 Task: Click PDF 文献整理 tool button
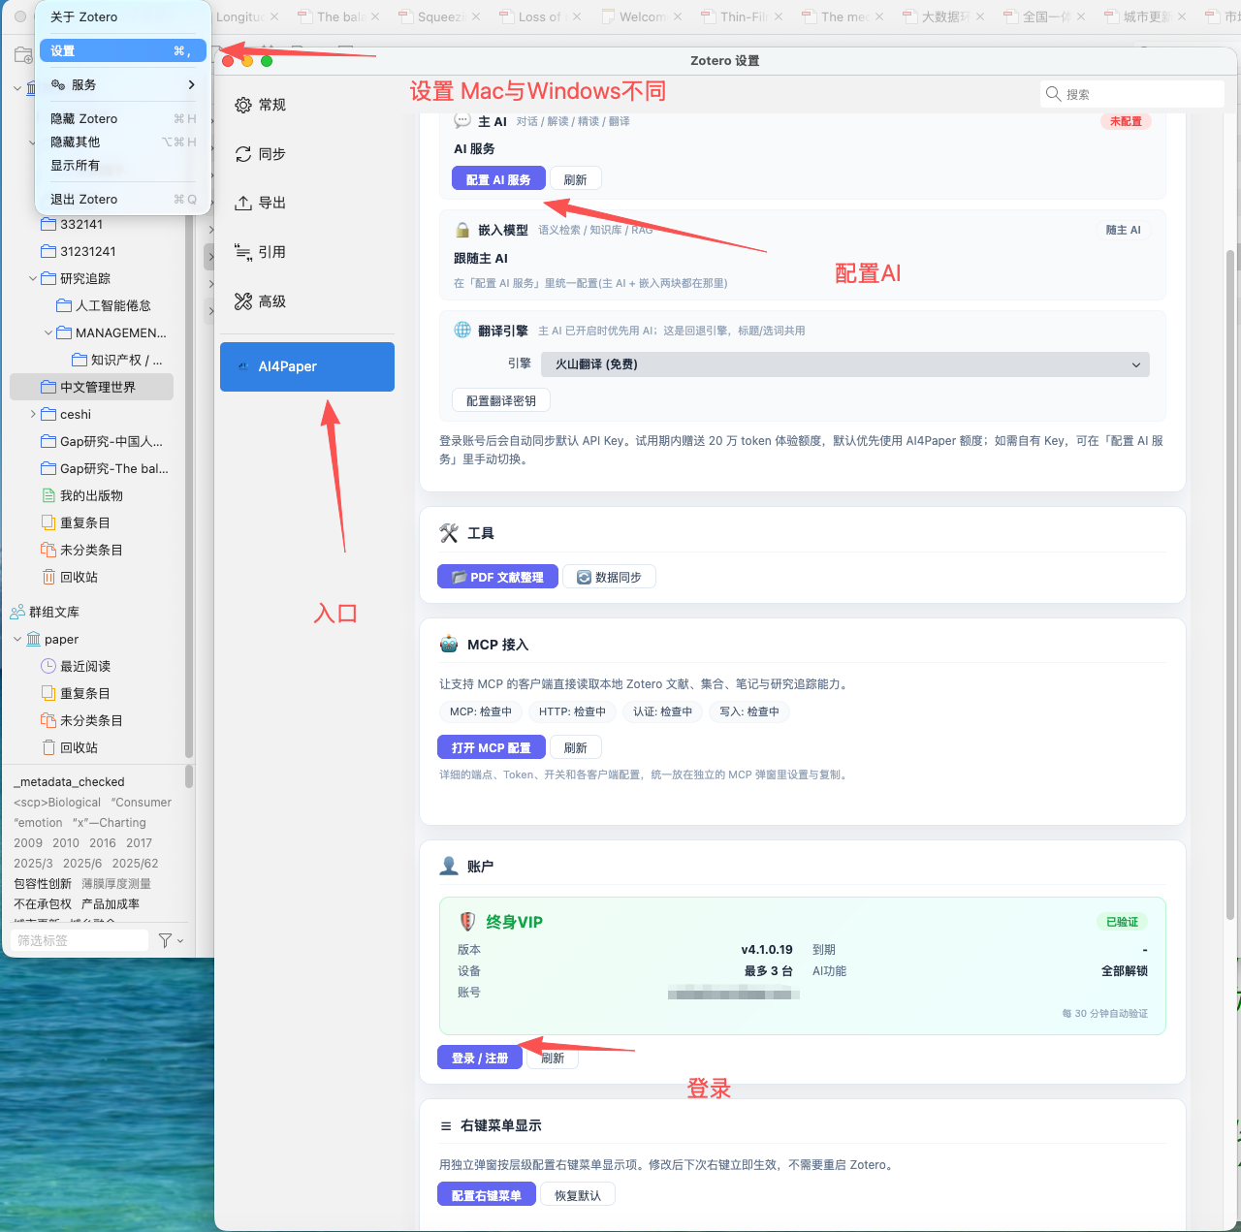(497, 577)
